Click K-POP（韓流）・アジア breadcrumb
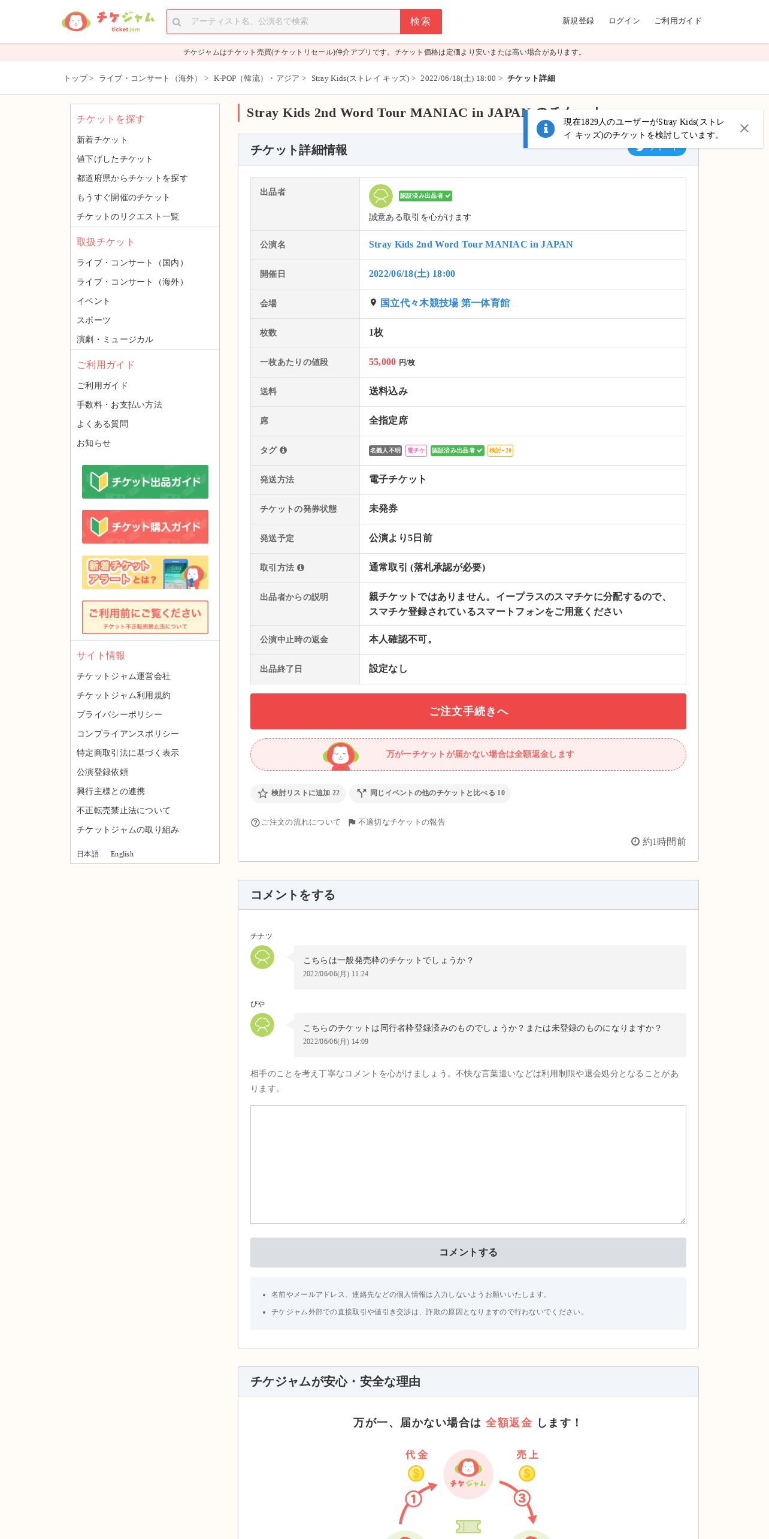This screenshot has height=1539, width=769. [x=256, y=79]
